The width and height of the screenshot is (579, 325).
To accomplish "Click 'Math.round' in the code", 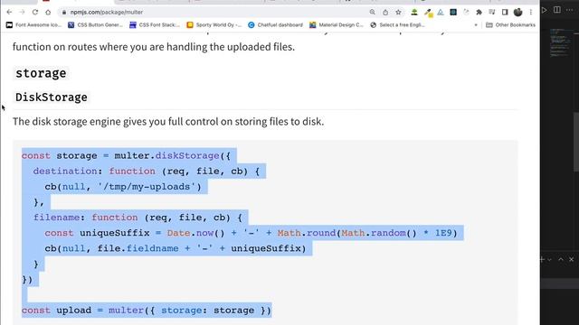I will point(307,233).
